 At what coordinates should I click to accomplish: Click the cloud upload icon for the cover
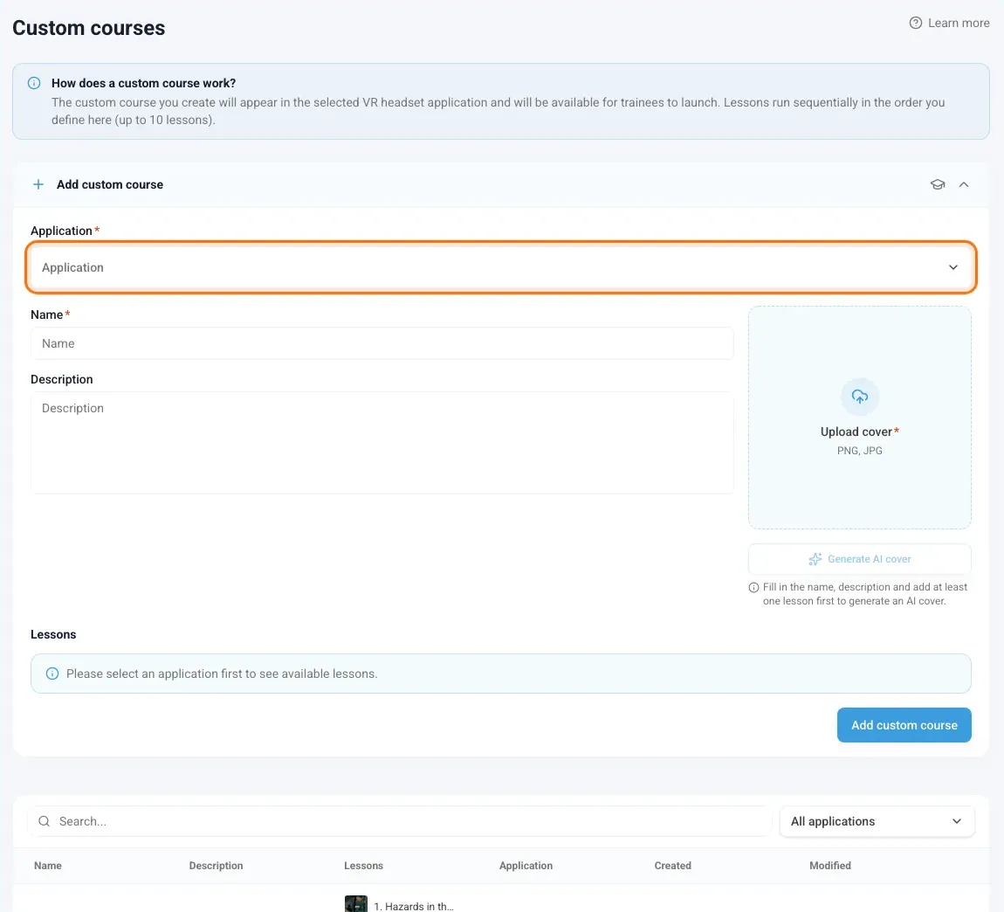click(859, 397)
